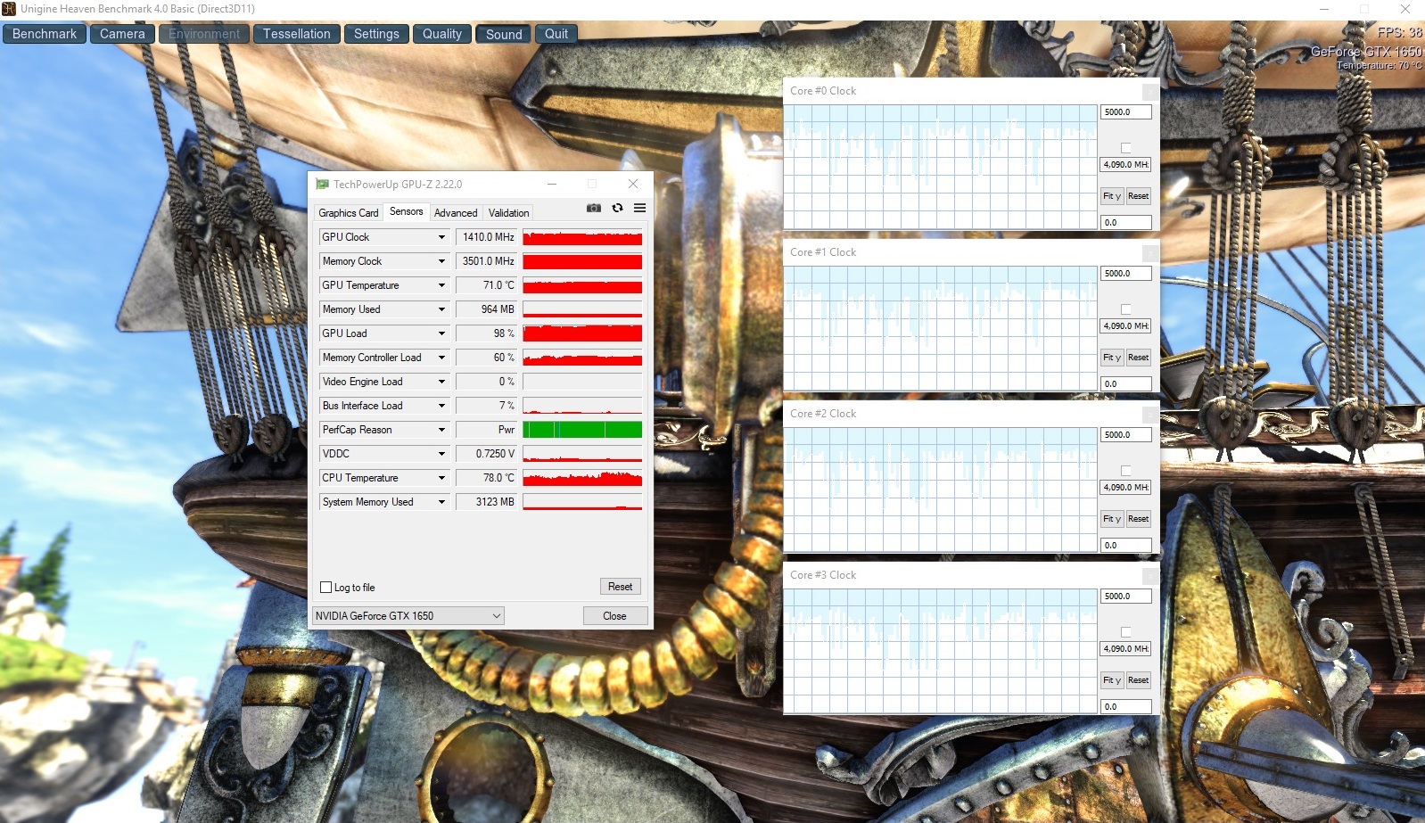This screenshot has width=1425, height=823.
Task: Open the GPU-Z hamburger menu
Action: coord(639,208)
